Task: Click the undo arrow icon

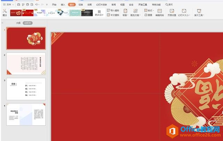Action: (x=37, y=5)
